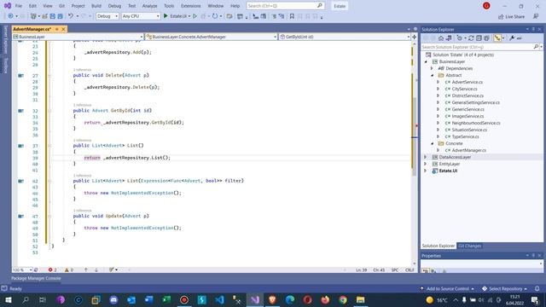Expand the EntityLayer project node

(x=425, y=164)
